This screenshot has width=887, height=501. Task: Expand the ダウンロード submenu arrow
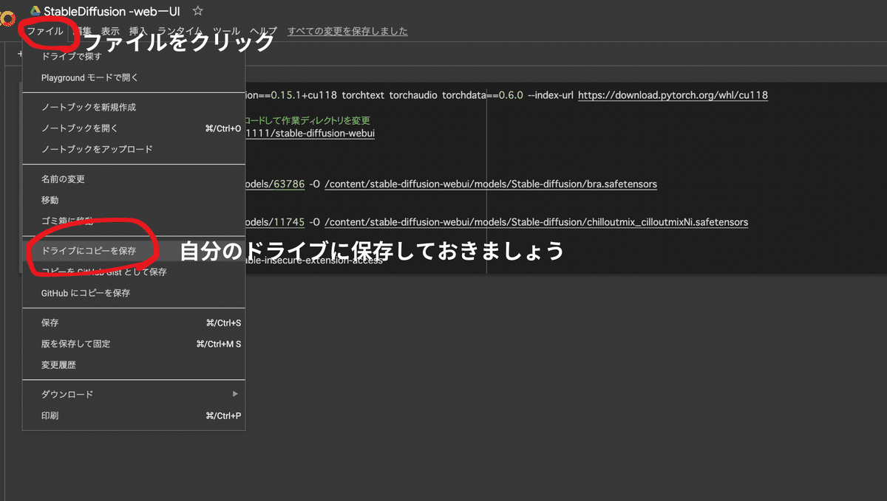click(x=236, y=394)
